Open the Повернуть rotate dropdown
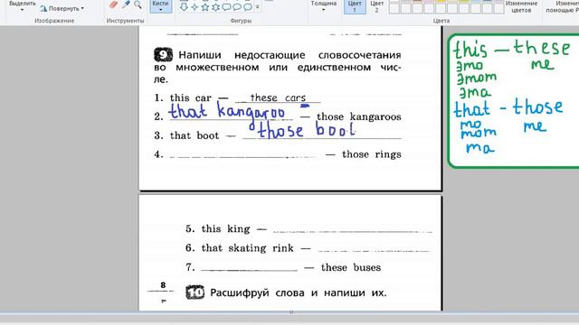 (x=62, y=8)
